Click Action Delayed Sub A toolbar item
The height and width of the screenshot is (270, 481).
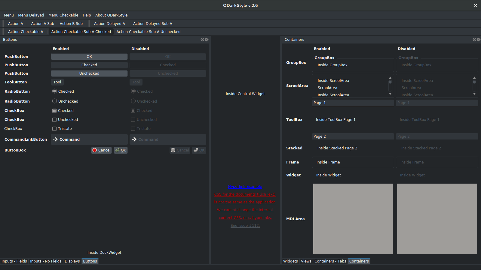tap(153, 24)
